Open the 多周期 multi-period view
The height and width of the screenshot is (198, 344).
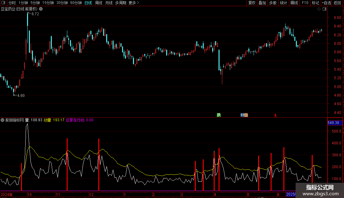121,3
